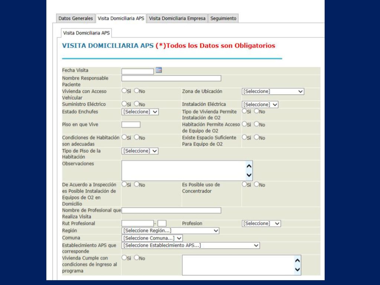Select Si for Existe Espacio Suficiente Para Equipo
Screen dimensions: 380x285
pyautogui.click(x=244, y=137)
